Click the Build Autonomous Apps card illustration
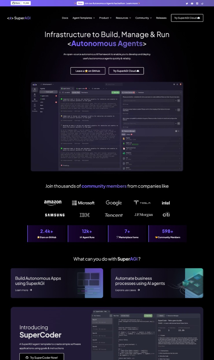Image resolution: width=214 pixels, height=360 pixels. click(90, 283)
